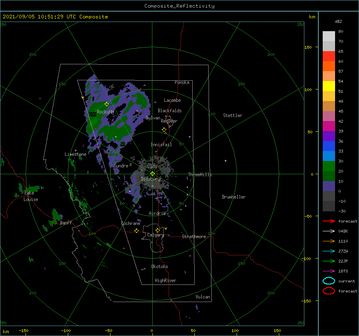Click the red forecast arrow in legend

(329, 221)
